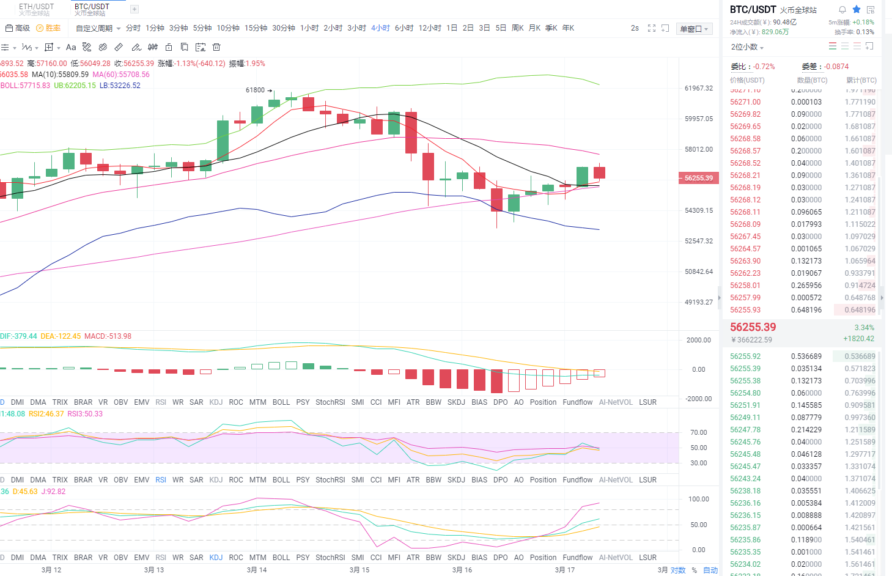Click the candlestick chart style icon
Image resolution: width=892 pixels, height=576 pixels.
pos(153,47)
